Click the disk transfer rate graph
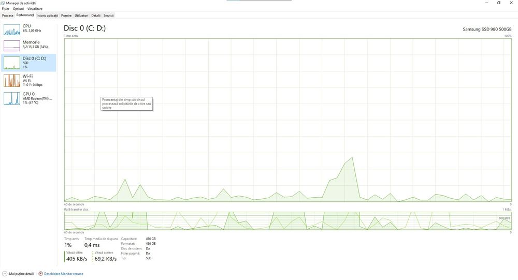Viewport: 518px width, 280px height. (x=287, y=221)
